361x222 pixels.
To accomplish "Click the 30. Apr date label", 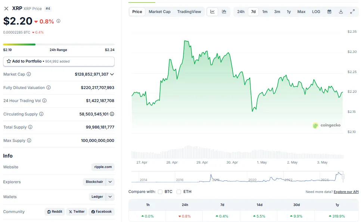I will [x=232, y=162].
